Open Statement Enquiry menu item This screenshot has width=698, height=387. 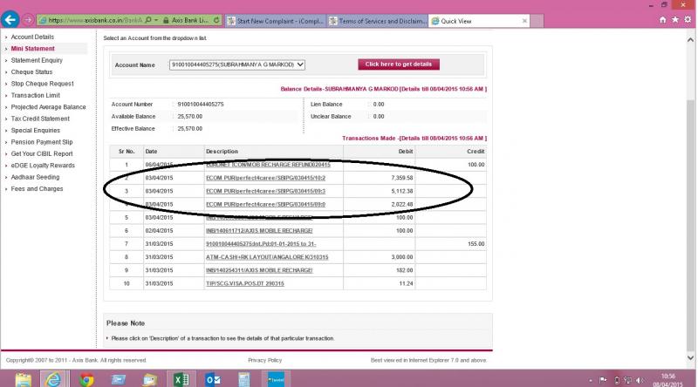click(37, 60)
